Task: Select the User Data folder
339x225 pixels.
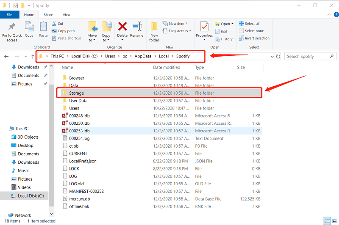Action: [x=161, y=101]
